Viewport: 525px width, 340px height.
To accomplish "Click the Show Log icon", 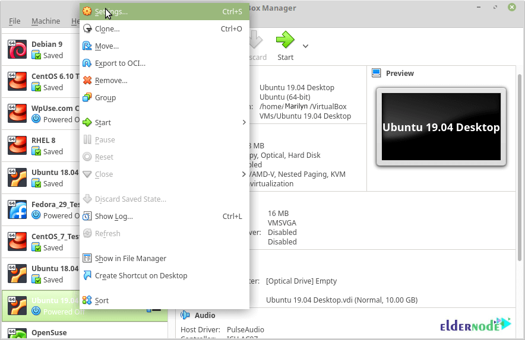I will 87,216.
